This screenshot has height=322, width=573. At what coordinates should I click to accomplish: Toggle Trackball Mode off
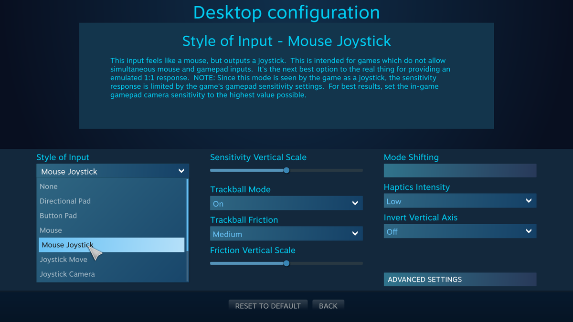coord(286,203)
